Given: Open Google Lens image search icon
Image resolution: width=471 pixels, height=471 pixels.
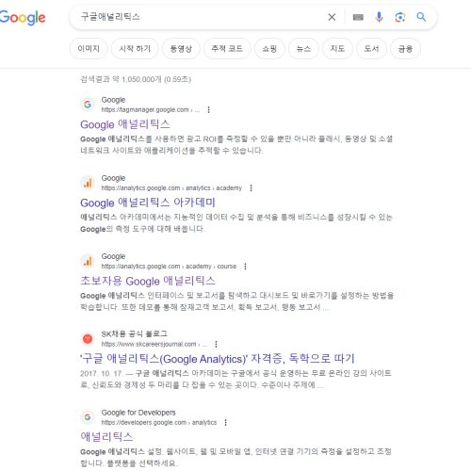Looking at the screenshot, I should [400, 17].
